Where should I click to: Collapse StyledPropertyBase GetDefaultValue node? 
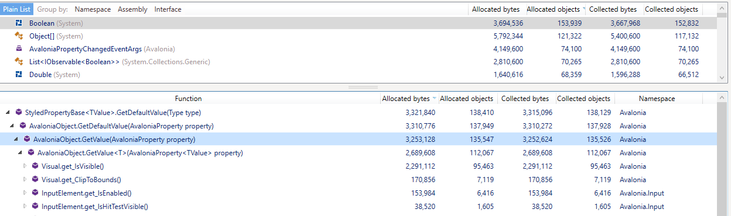[x=8, y=113]
